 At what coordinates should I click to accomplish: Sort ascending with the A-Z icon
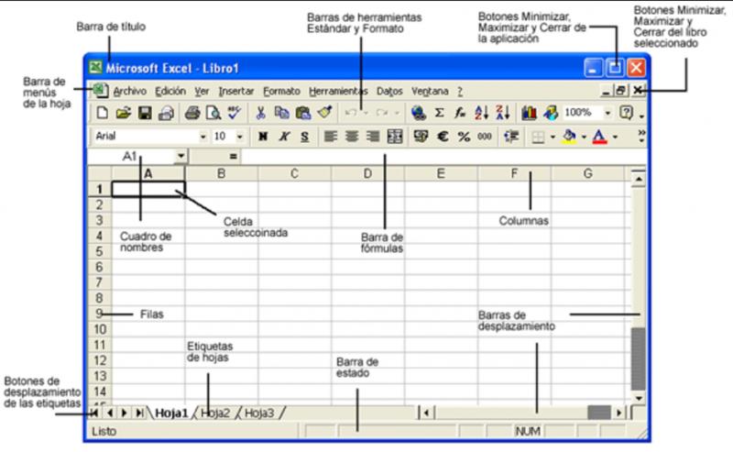coord(482,113)
